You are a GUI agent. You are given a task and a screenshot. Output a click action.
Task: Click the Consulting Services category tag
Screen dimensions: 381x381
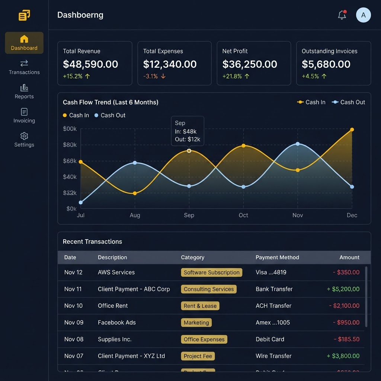coord(208,289)
